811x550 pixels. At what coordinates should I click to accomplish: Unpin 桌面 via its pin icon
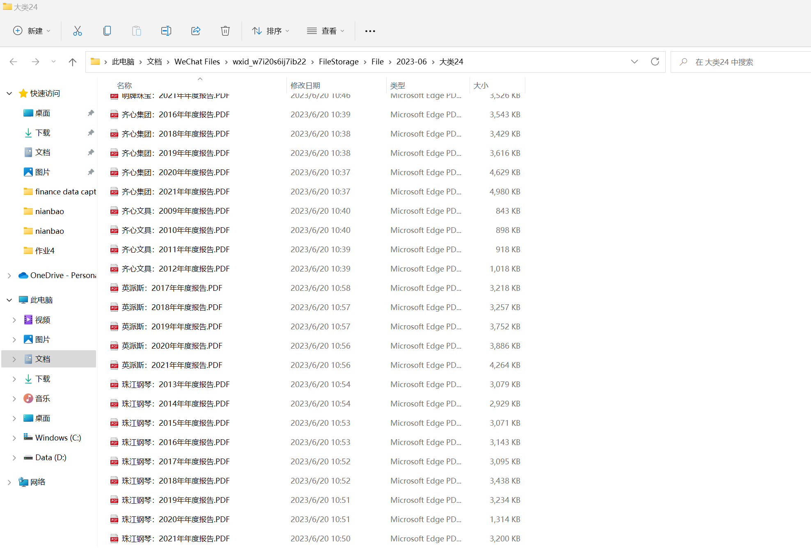pos(91,113)
